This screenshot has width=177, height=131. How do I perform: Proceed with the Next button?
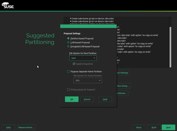click(x=168, y=127)
